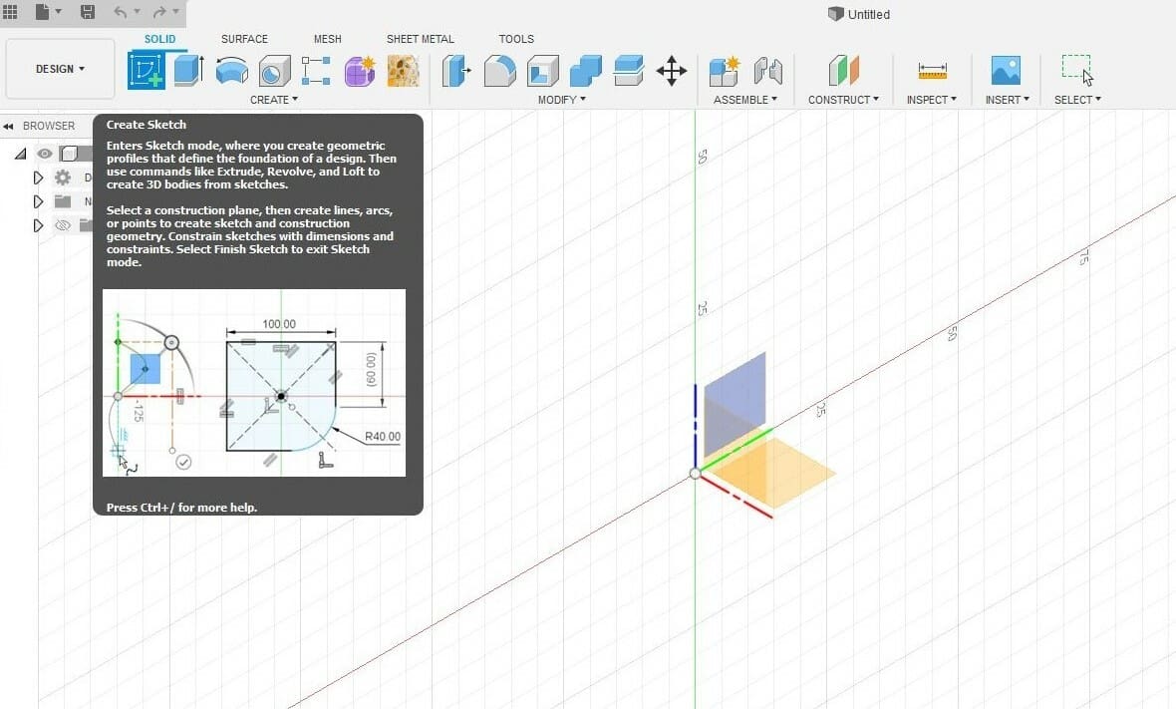Expand the CREATE menu
The width and height of the screenshot is (1176, 709).
274,99
